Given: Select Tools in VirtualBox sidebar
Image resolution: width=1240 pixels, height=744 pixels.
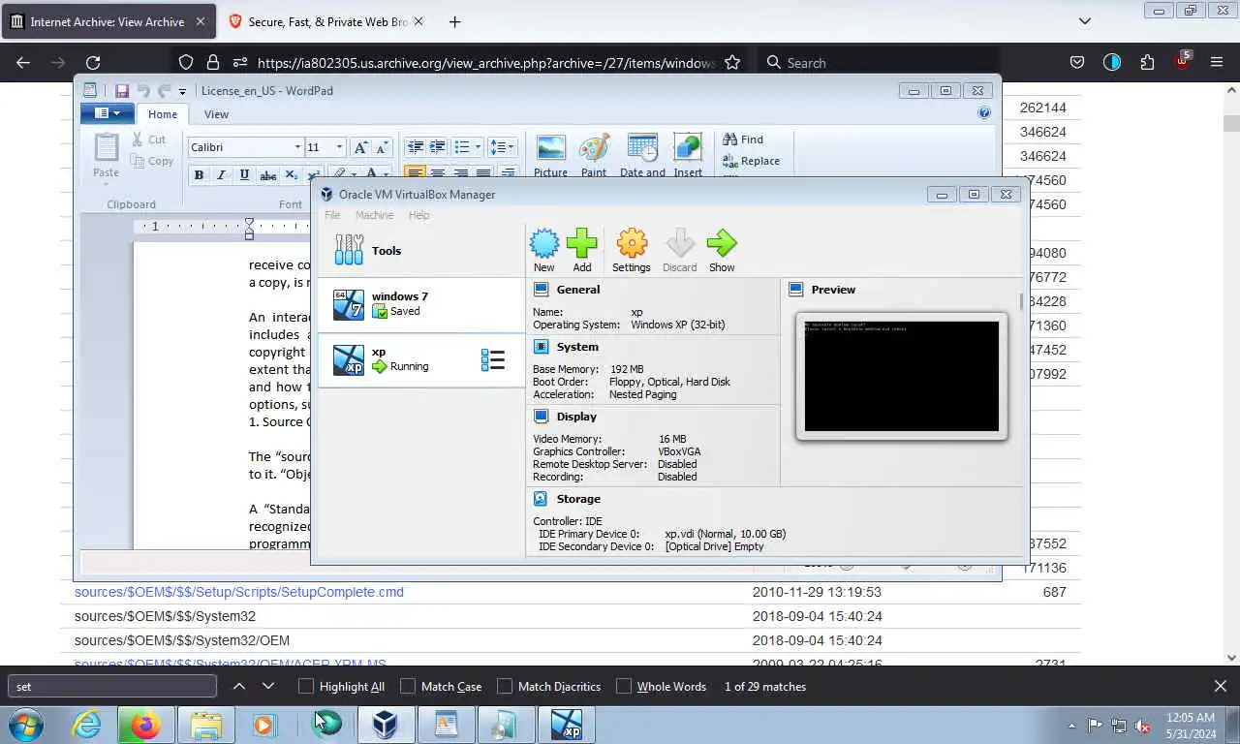Looking at the screenshot, I should pos(421,250).
